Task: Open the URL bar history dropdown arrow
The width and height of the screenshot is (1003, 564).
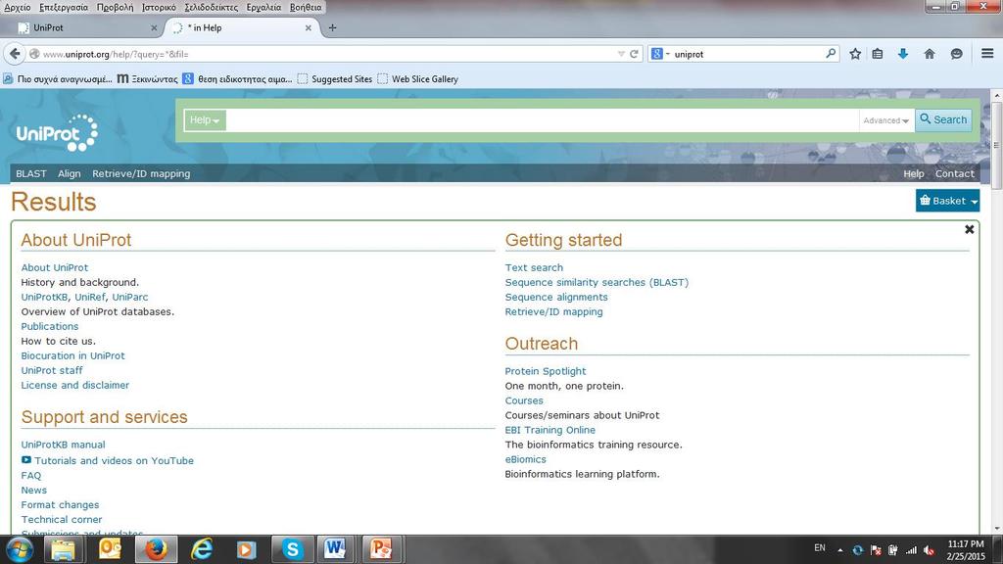Action: [x=620, y=54]
